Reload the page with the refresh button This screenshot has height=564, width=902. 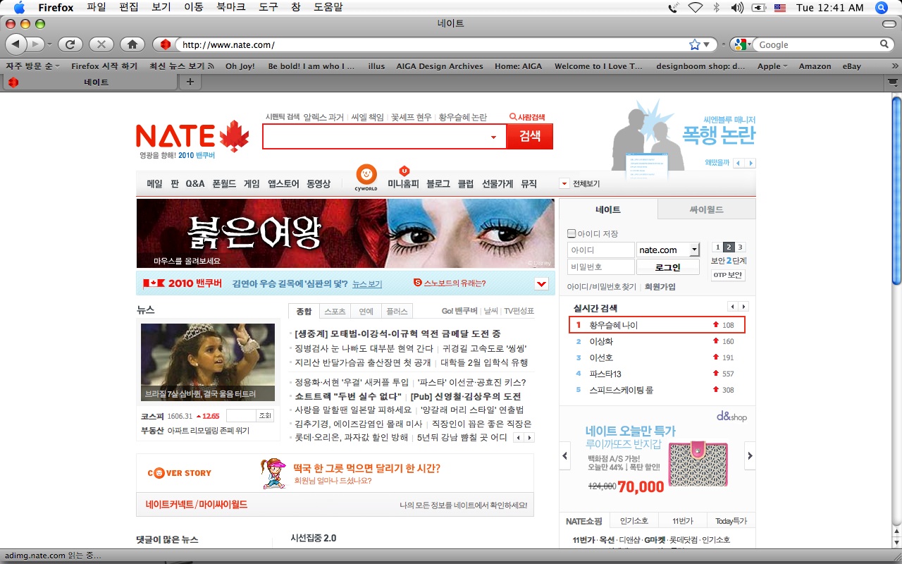pyautogui.click(x=70, y=44)
